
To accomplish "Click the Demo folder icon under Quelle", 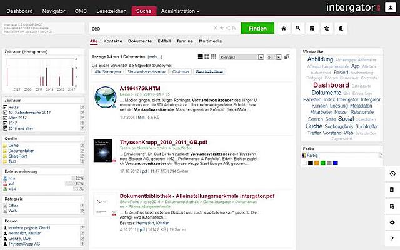I will [x=5, y=146].
